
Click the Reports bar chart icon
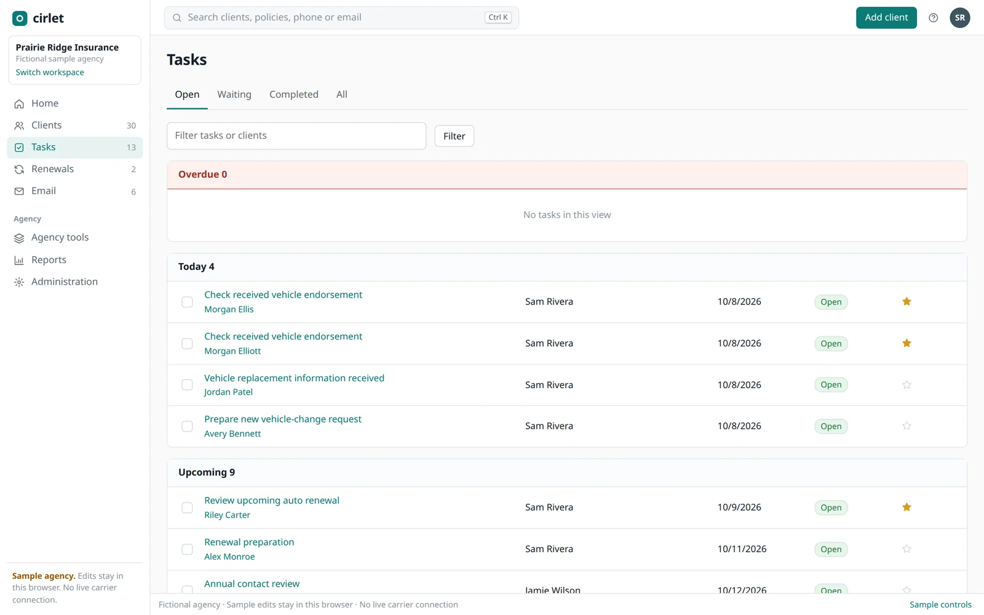pyautogui.click(x=19, y=260)
